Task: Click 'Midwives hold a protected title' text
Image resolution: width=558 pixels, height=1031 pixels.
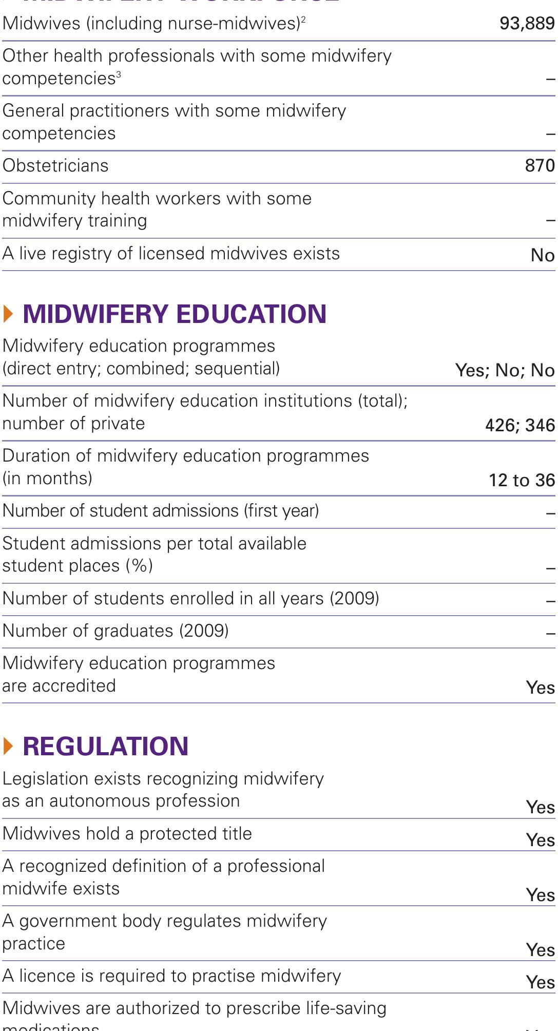Action: (127, 834)
